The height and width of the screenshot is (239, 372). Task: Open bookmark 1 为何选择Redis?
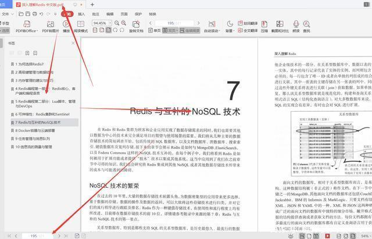tap(30, 64)
